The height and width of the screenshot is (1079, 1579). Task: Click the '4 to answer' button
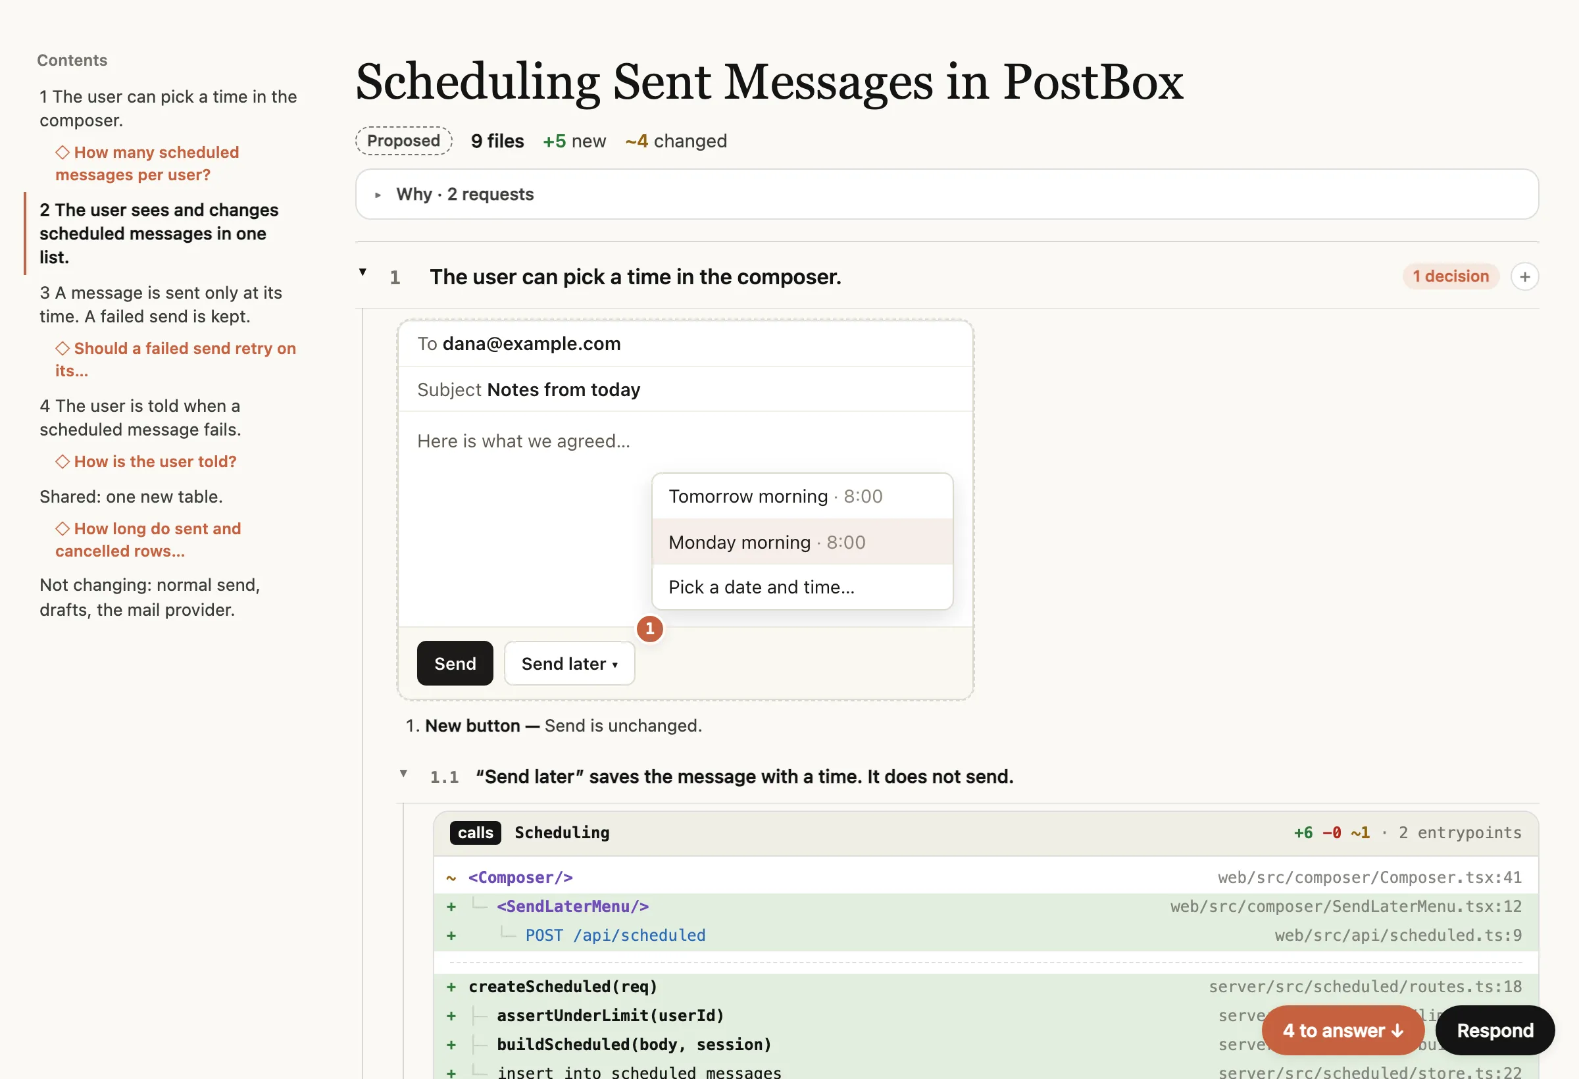tap(1343, 1030)
